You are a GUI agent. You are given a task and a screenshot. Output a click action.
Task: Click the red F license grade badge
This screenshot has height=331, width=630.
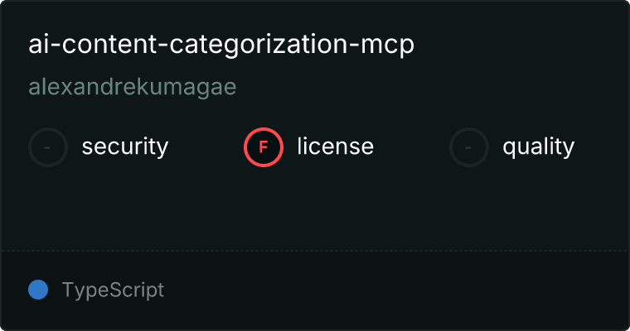[264, 147]
